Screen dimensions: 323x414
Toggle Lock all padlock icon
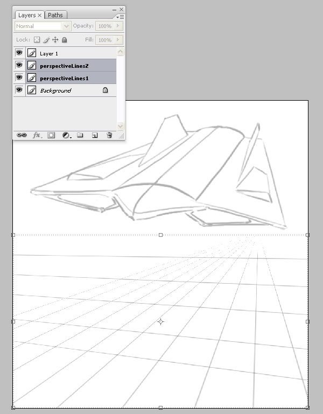(x=64, y=40)
